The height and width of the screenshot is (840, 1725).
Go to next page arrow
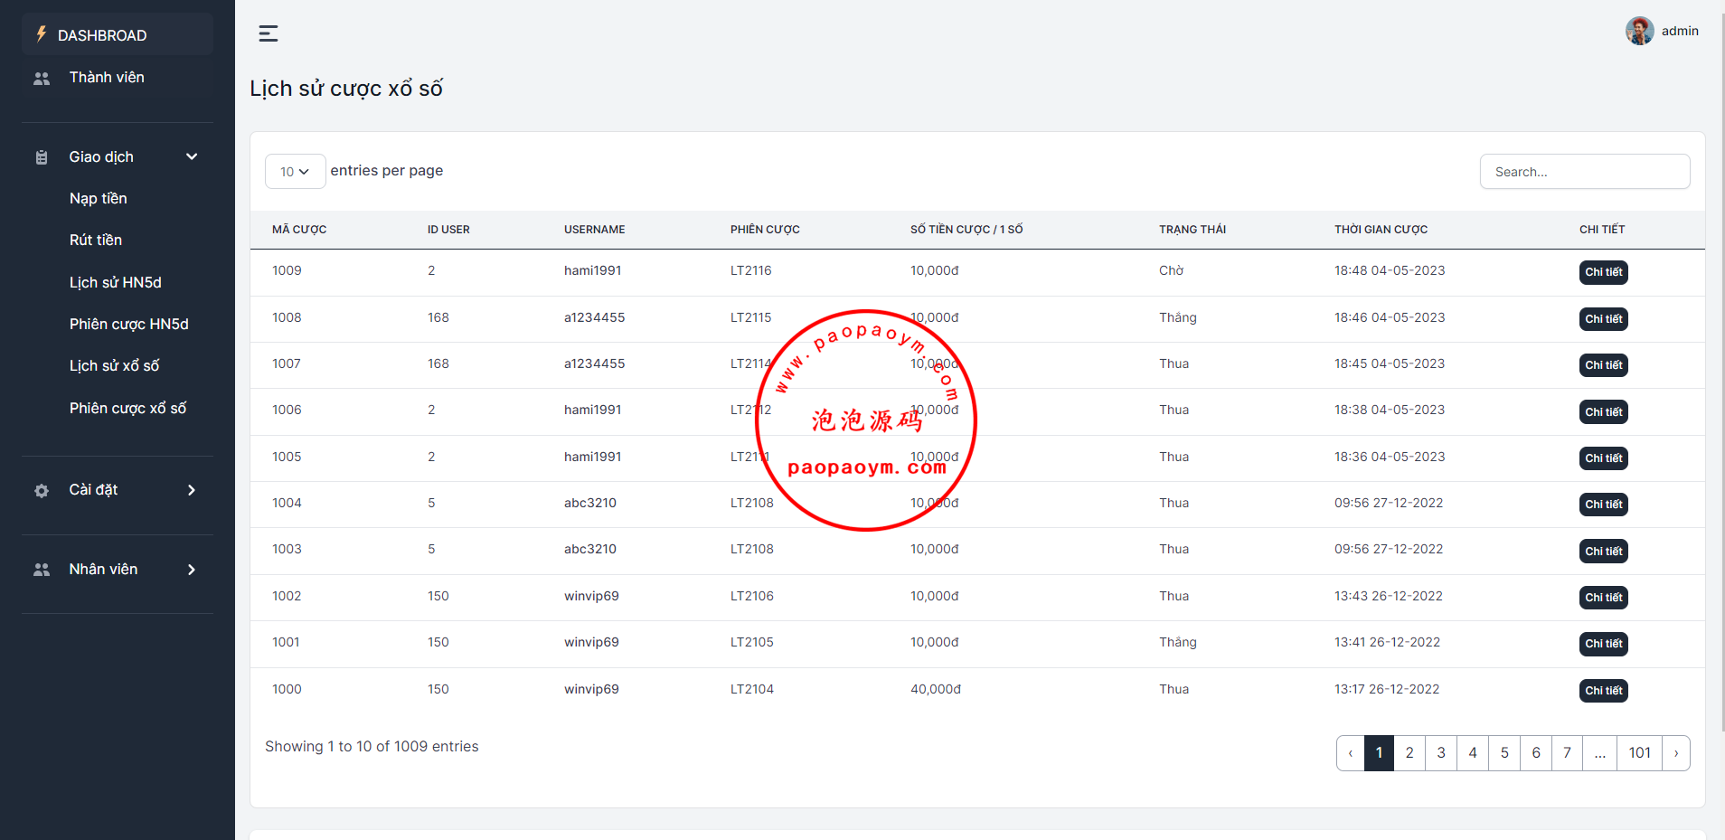coord(1675,753)
